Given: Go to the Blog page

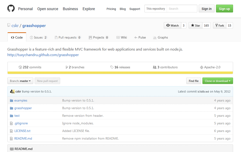Looking at the screenshot, I should [123, 9].
